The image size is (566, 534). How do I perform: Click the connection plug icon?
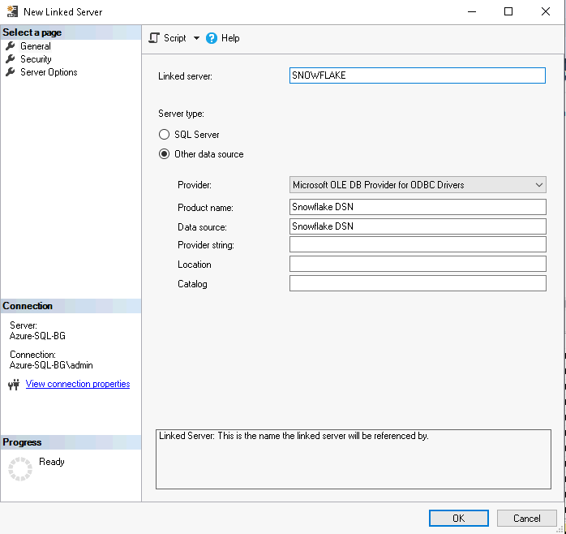tap(14, 385)
